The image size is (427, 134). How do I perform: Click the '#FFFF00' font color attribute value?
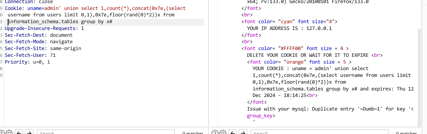click(x=291, y=49)
